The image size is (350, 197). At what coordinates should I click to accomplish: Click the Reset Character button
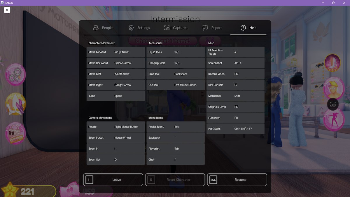pyautogui.click(x=175, y=179)
